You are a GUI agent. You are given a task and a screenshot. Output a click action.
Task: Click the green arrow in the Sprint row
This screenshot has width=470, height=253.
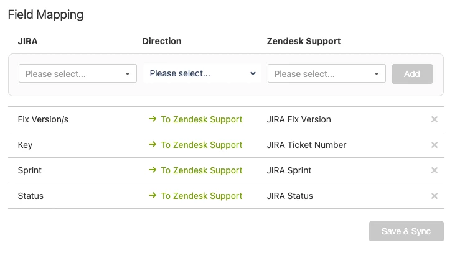153,170
